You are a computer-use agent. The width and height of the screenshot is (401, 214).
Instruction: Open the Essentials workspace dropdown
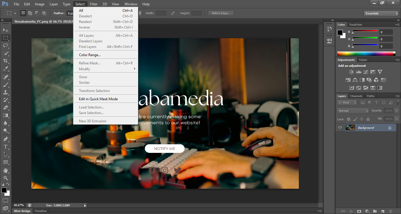[381, 14]
